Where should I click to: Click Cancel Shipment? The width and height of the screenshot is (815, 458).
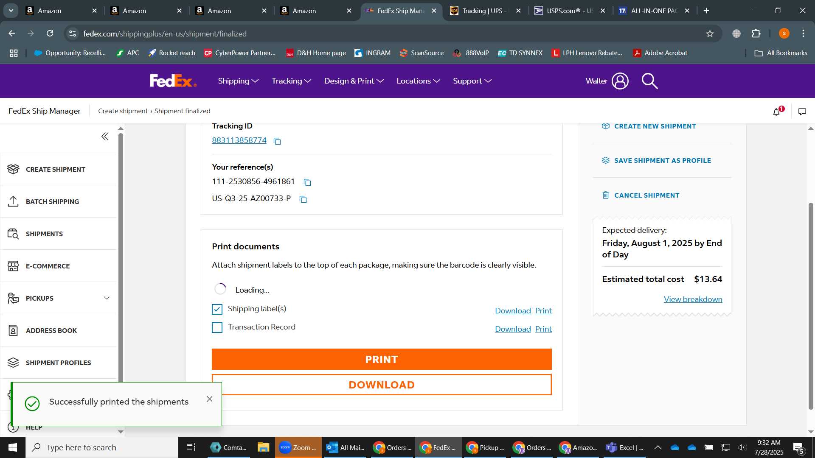point(641,195)
